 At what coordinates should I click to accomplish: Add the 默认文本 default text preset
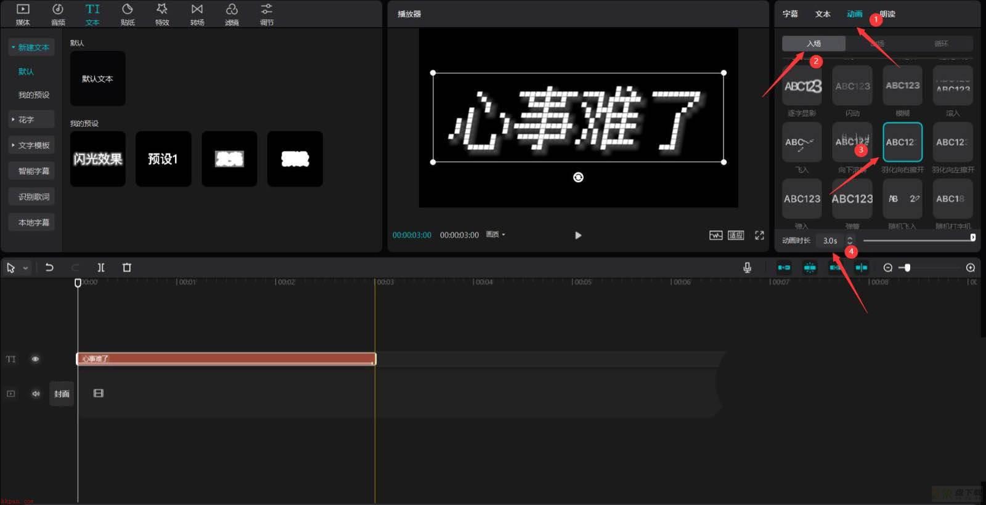pyautogui.click(x=97, y=78)
